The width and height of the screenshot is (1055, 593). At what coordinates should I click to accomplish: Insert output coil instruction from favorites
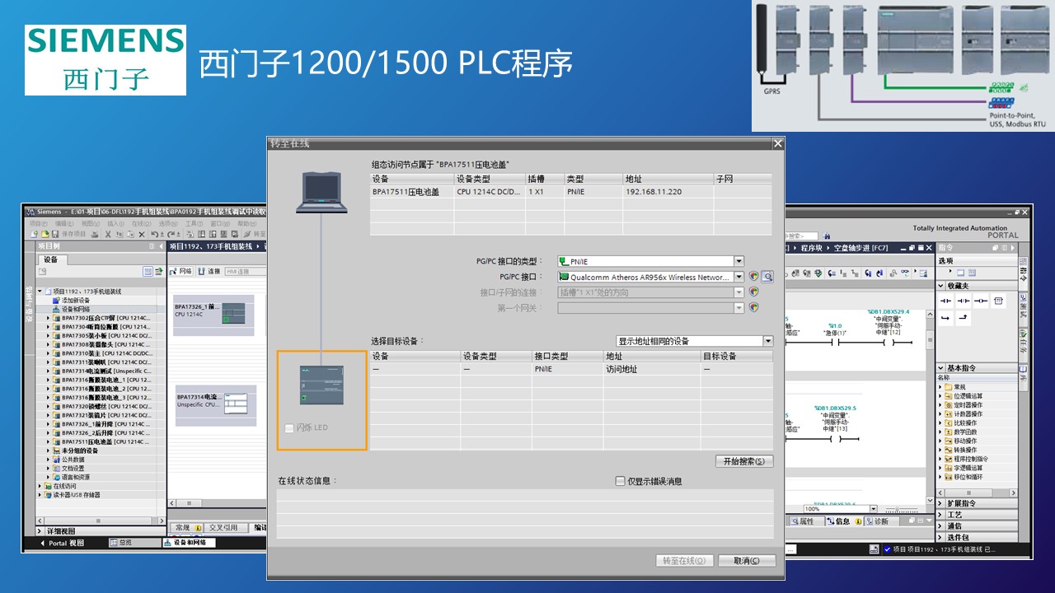coord(981,301)
